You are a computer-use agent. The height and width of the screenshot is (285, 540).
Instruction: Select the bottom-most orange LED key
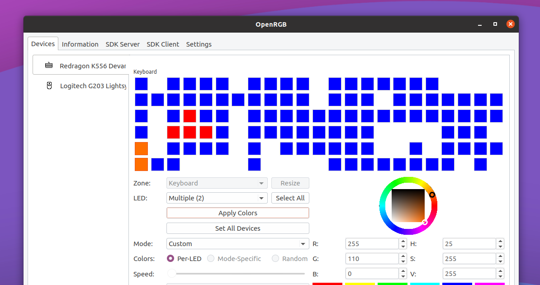tap(141, 164)
